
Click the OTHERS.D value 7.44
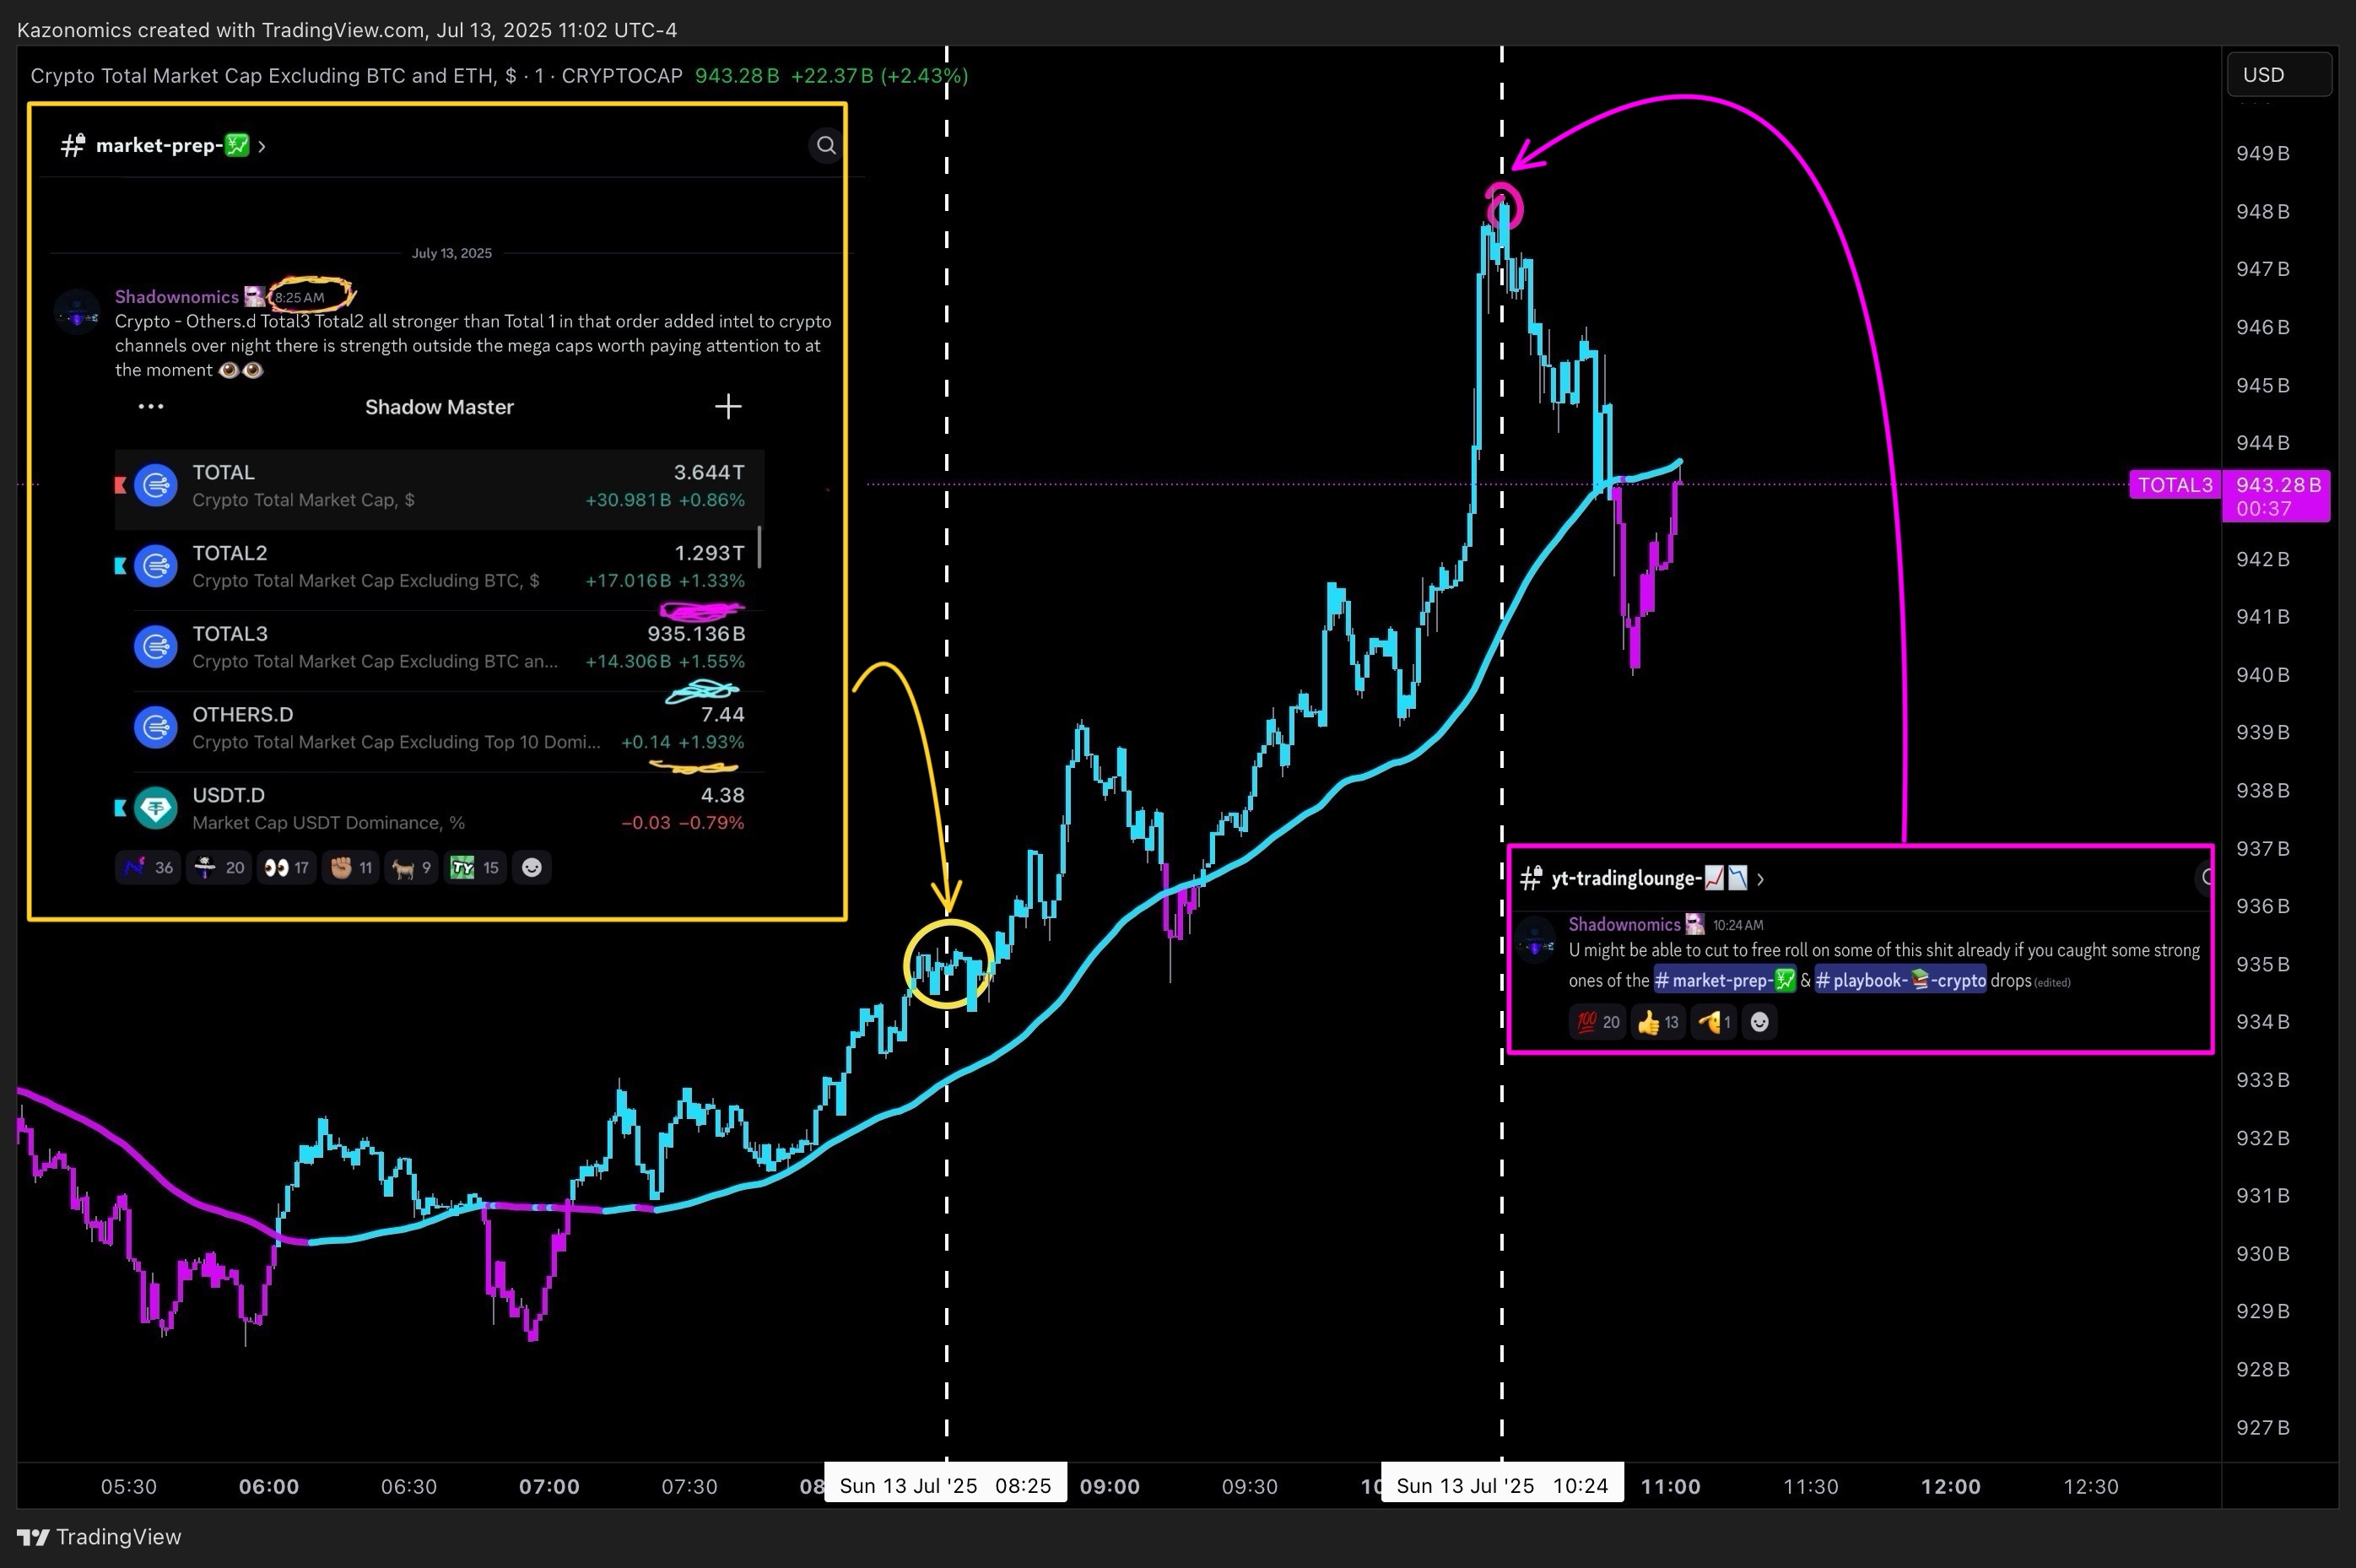pos(723,715)
